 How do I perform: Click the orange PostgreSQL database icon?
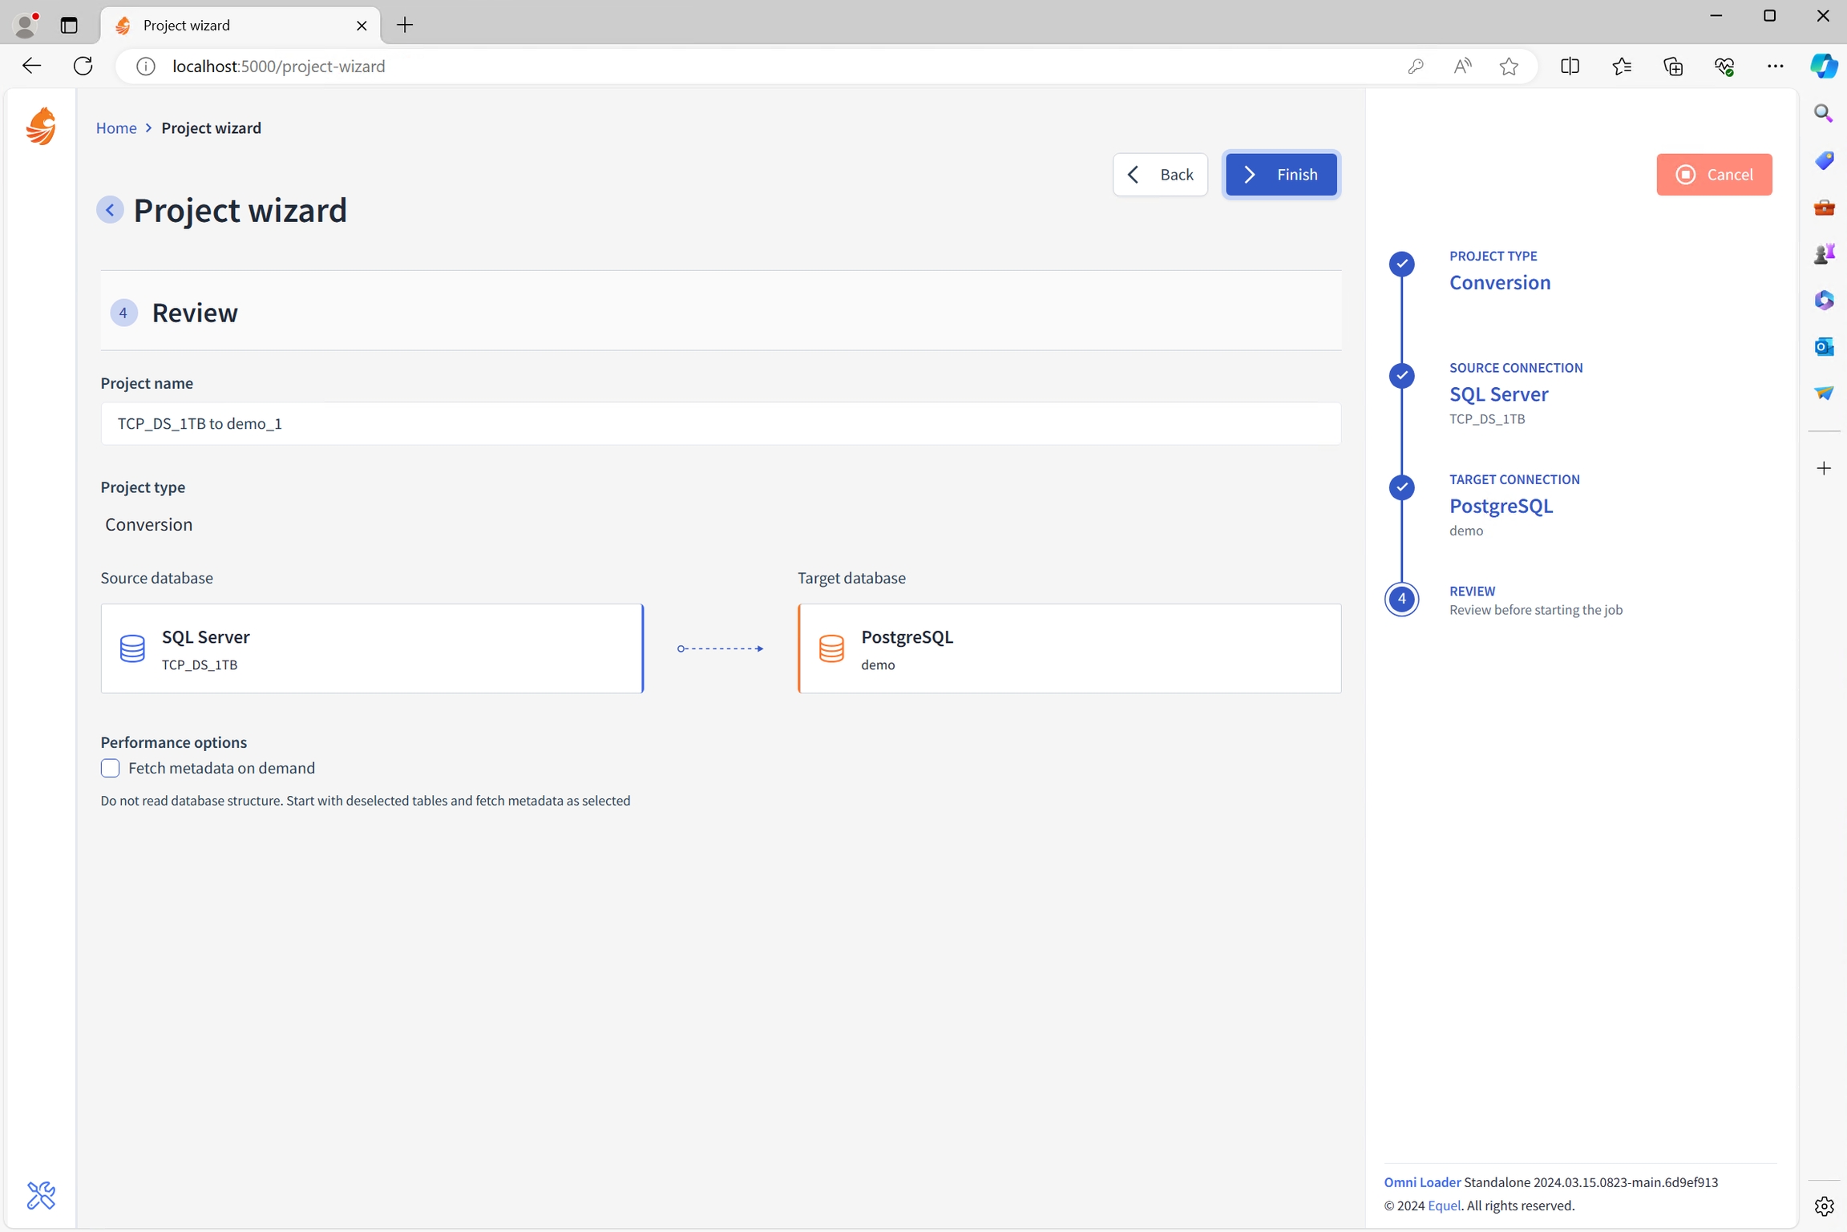click(x=831, y=648)
